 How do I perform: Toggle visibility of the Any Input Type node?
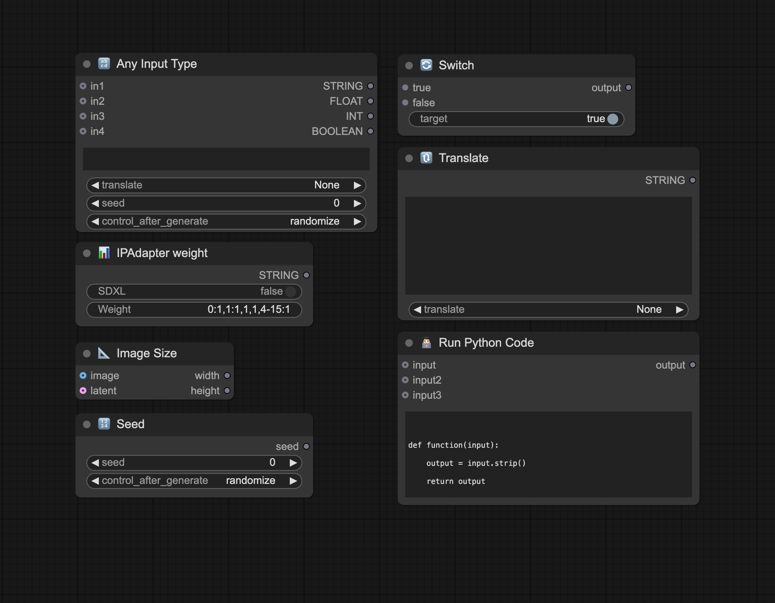(86, 63)
